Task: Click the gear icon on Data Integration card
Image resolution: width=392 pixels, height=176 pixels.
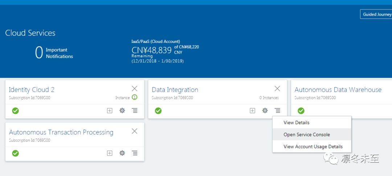Action: pyautogui.click(x=265, y=111)
